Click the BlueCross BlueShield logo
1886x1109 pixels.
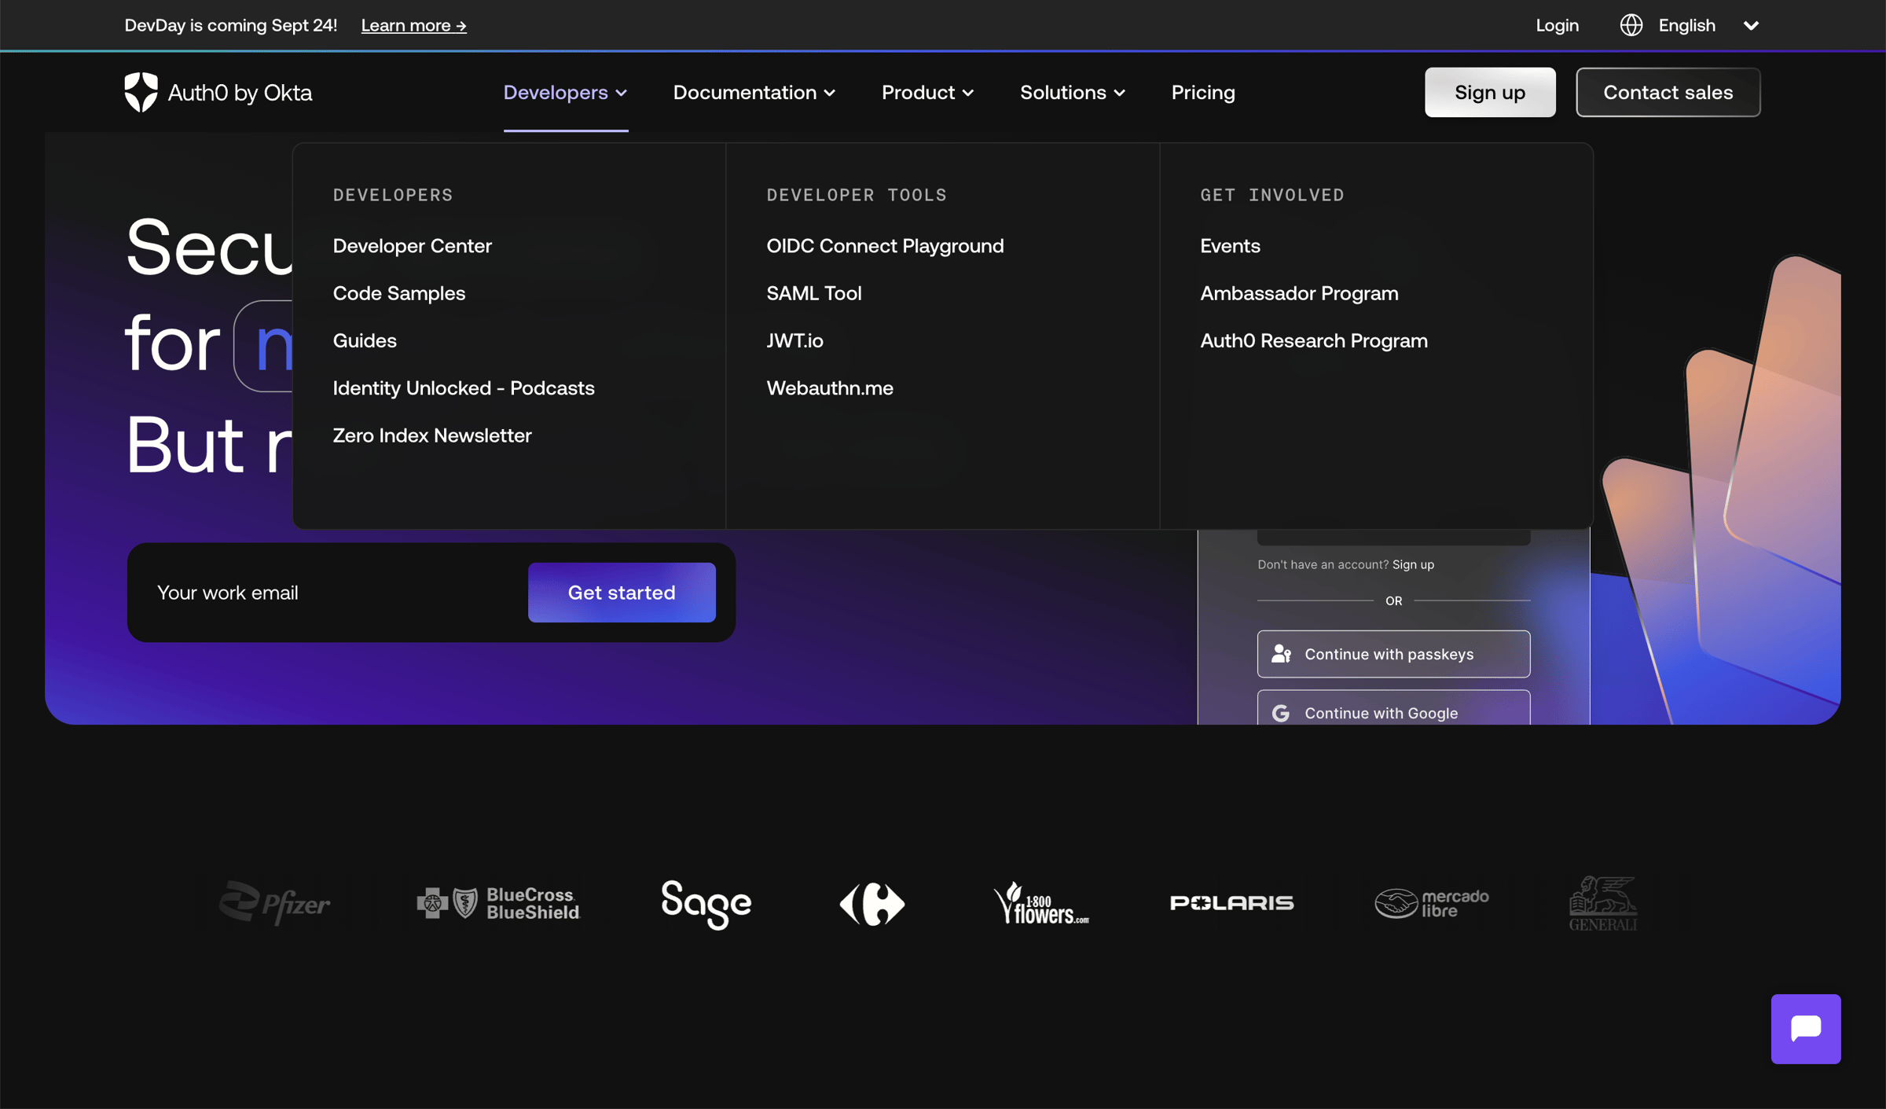tap(498, 903)
